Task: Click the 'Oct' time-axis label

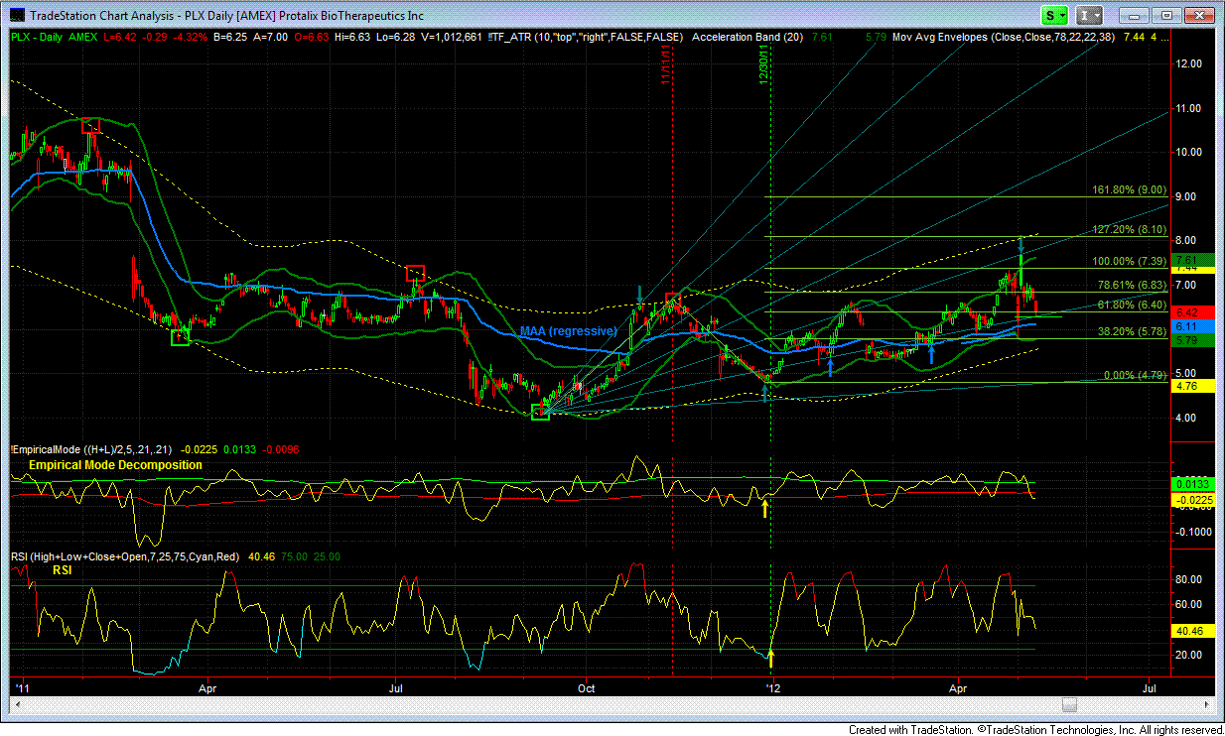Action: [586, 685]
